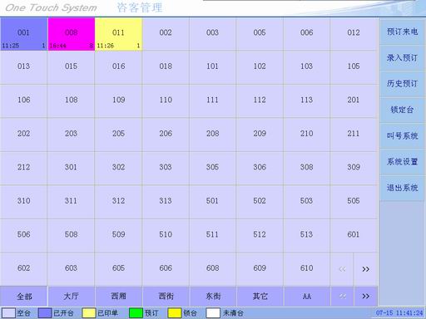Open 历史预订 history list
This screenshot has height=319, width=426.
tap(402, 83)
